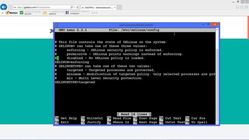Open the browser Tools gear icon

click(246, 7)
